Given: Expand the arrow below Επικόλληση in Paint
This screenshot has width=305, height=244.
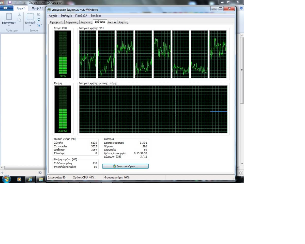Looking at the screenshot, I should click(x=9, y=25).
